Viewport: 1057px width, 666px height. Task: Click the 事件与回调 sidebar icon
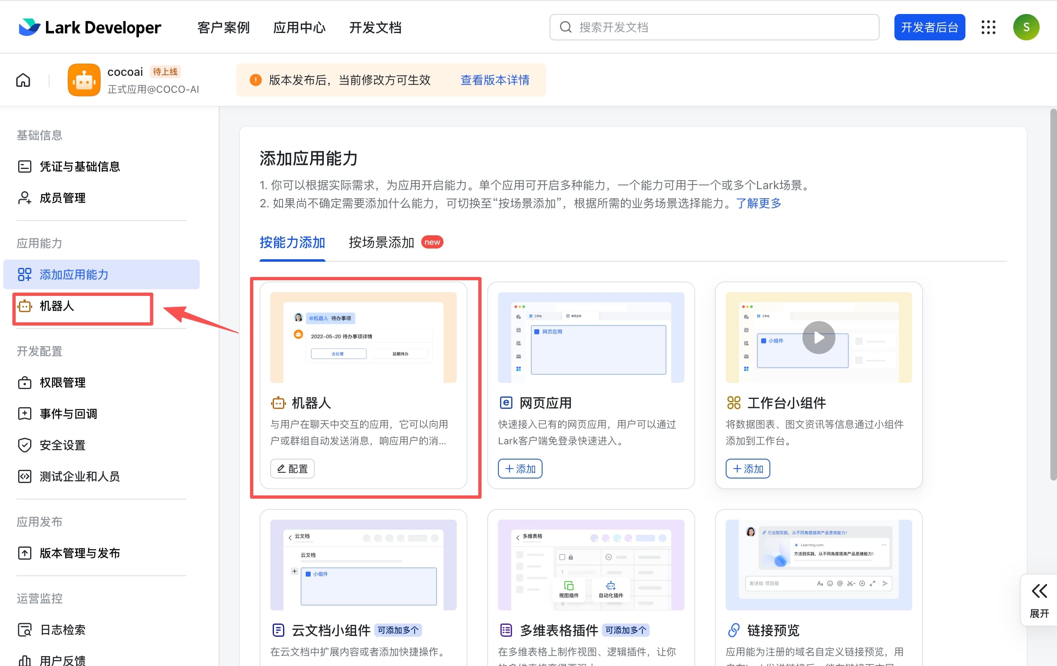coord(25,413)
